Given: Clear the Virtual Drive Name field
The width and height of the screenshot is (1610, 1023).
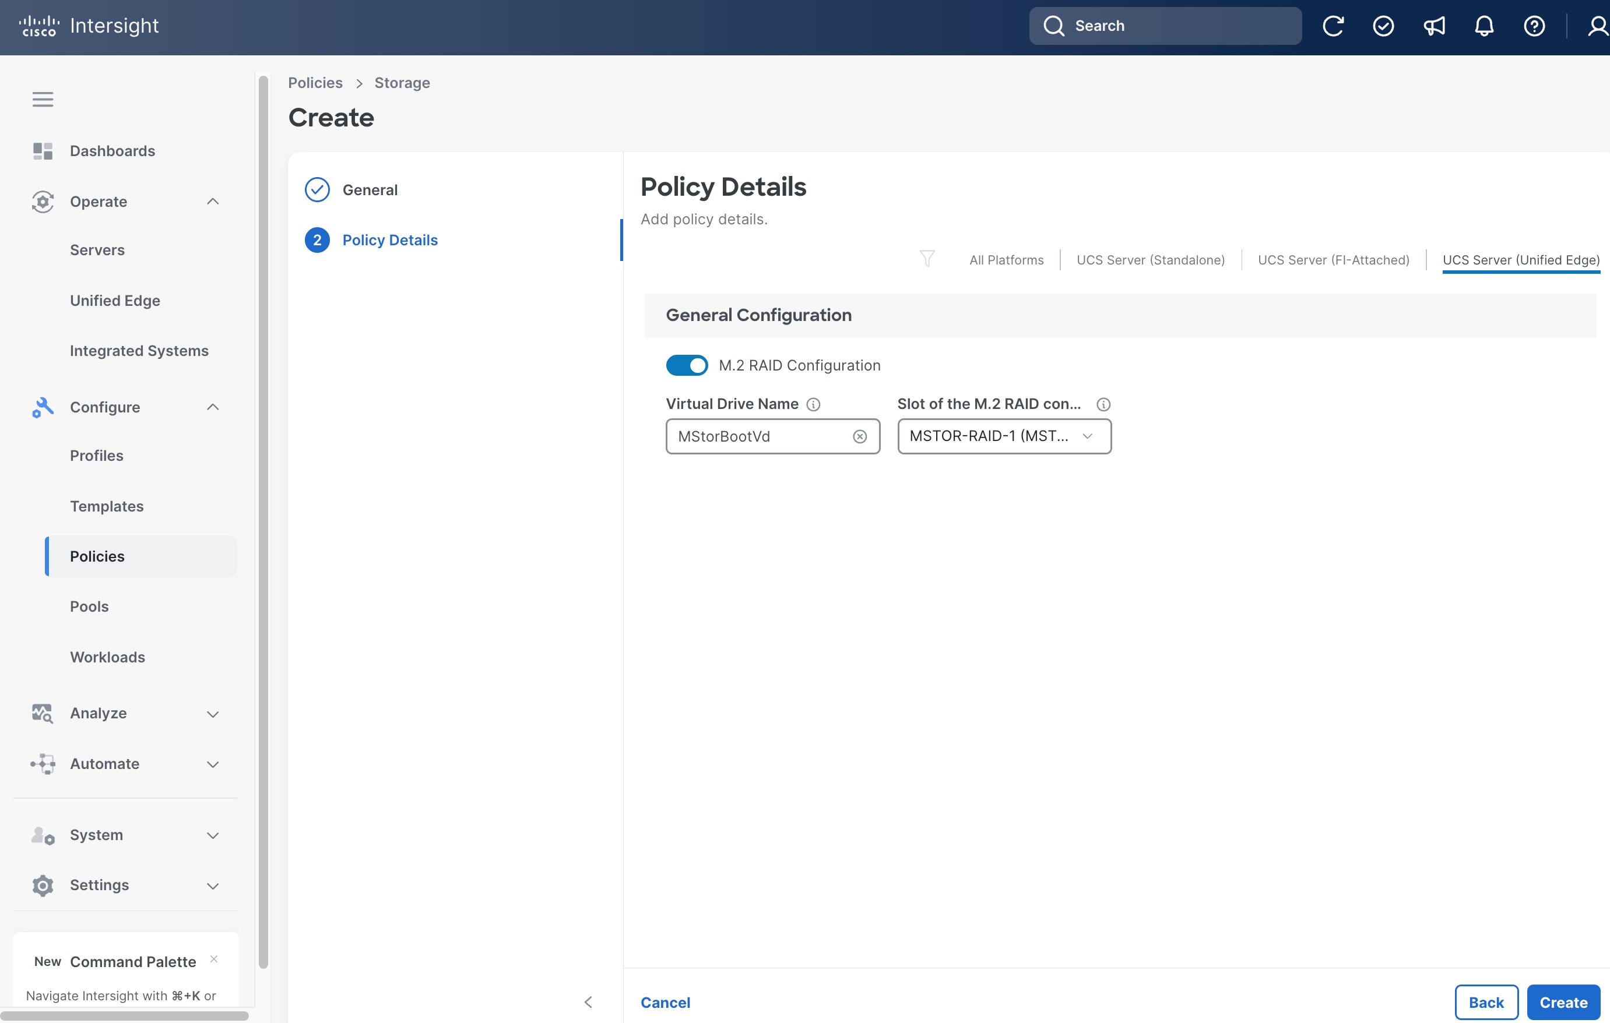Looking at the screenshot, I should tap(860, 436).
